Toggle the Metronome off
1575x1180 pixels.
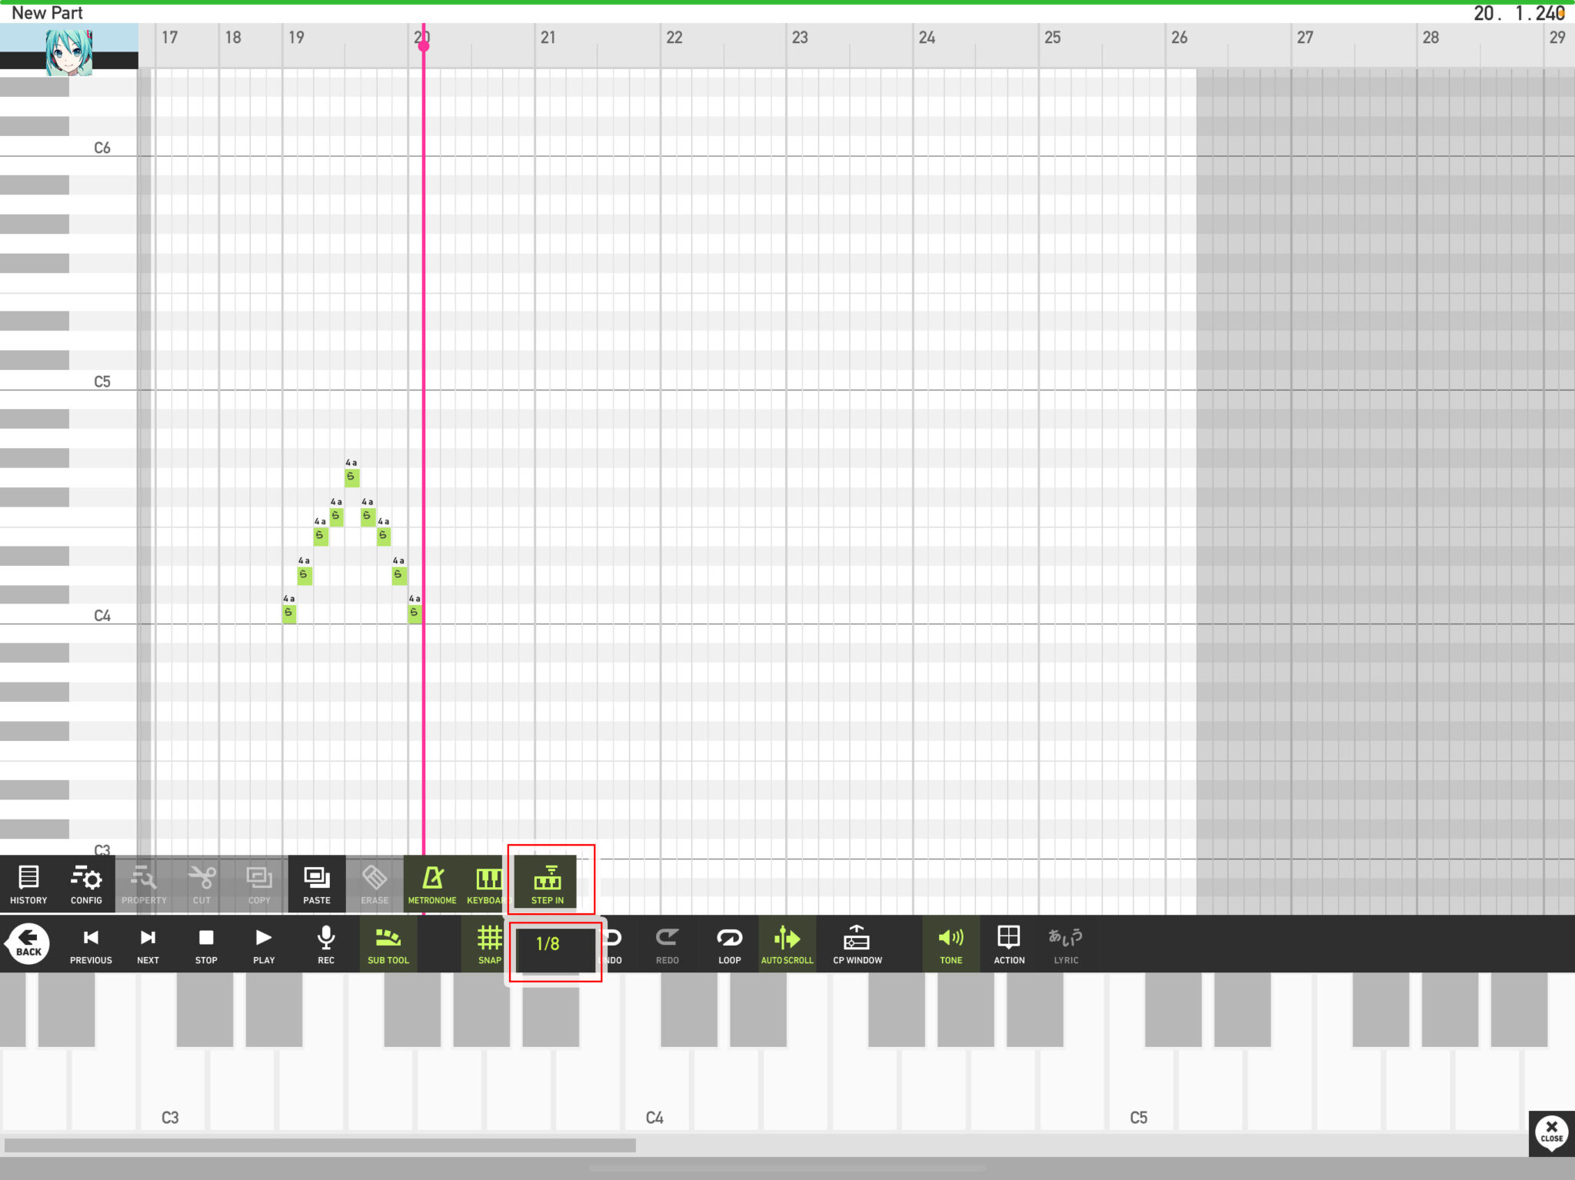(432, 883)
